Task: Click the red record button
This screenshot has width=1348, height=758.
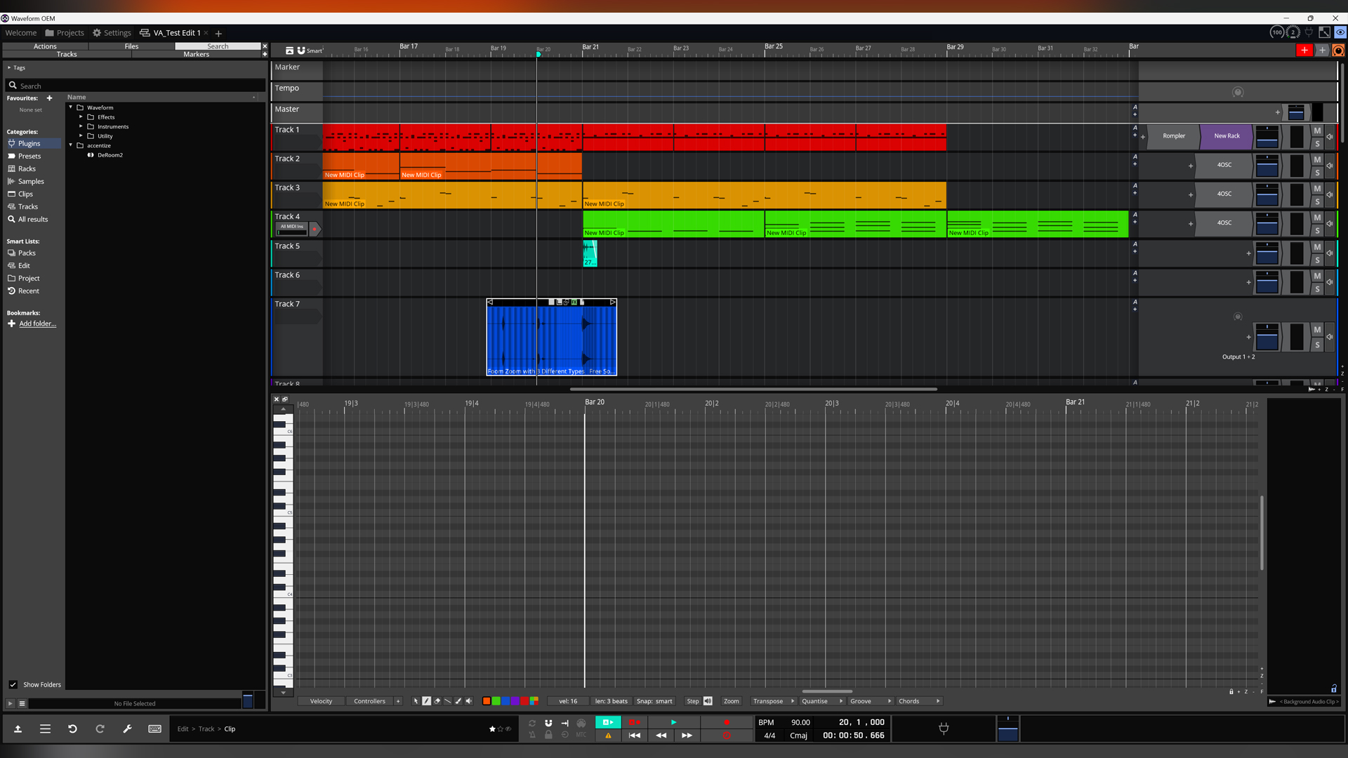Action: [727, 722]
